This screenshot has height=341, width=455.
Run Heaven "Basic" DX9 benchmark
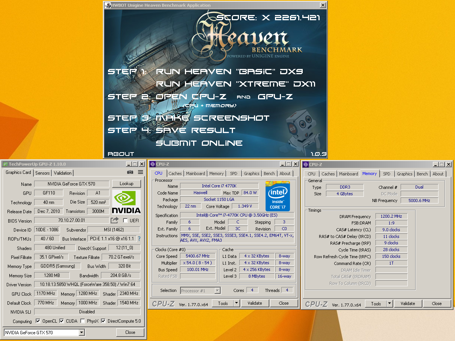[x=230, y=71]
